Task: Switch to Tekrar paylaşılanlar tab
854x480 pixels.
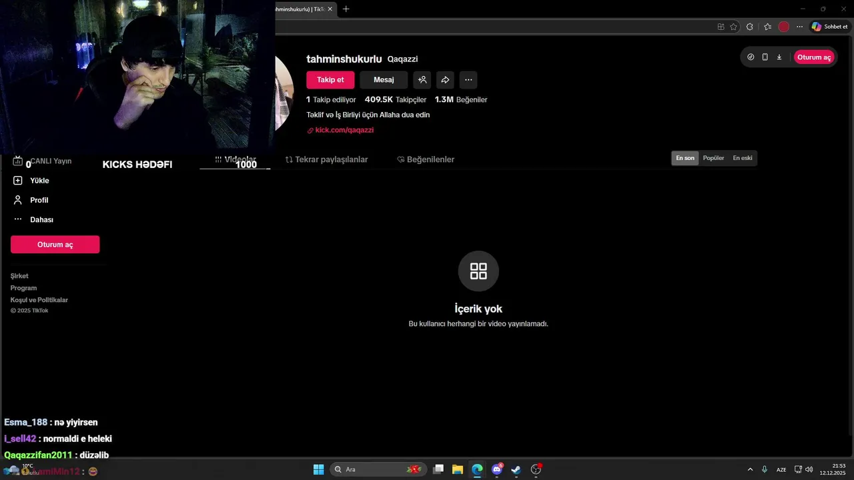Action: pyautogui.click(x=327, y=159)
